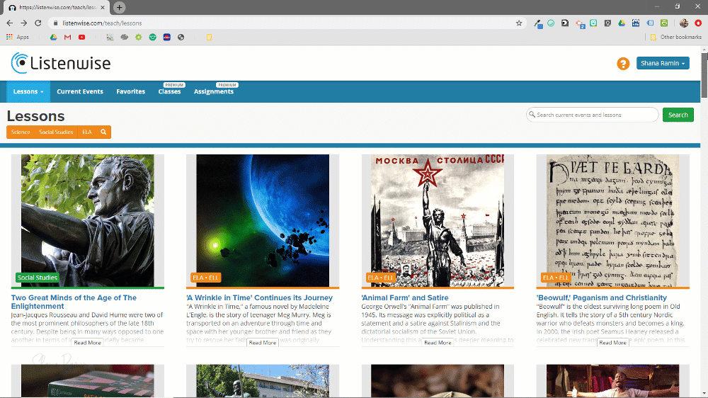Click the theater performer thumbnail at bottom
This screenshot has height=398, width=708.
[x=612, y=381]
